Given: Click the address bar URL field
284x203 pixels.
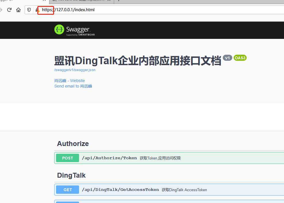Looking at the screenshot, I should point(154,10).
